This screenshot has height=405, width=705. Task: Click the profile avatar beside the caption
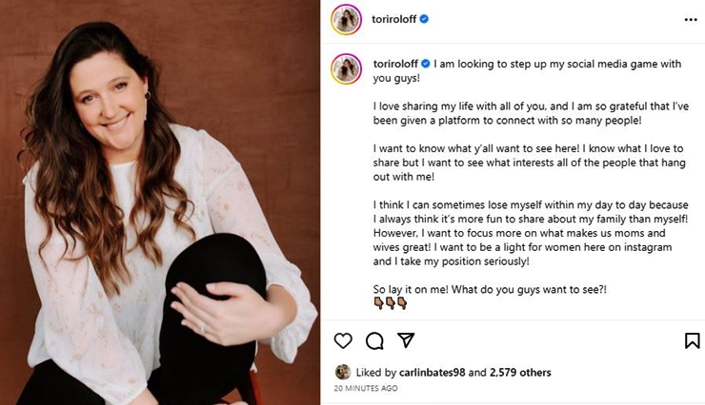tap(346, 68)
